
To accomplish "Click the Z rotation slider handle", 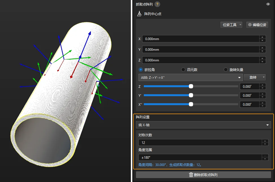I will click(191, 86).
